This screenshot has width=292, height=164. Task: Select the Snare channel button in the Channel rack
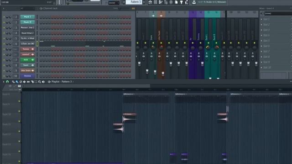[x=27, y=65]
